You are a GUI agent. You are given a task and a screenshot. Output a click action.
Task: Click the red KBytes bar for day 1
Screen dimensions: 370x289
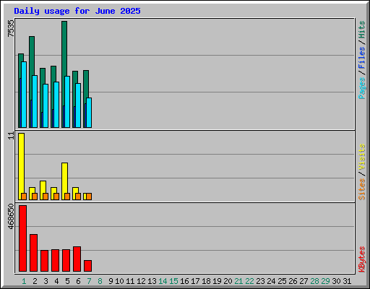click(22, 238)
